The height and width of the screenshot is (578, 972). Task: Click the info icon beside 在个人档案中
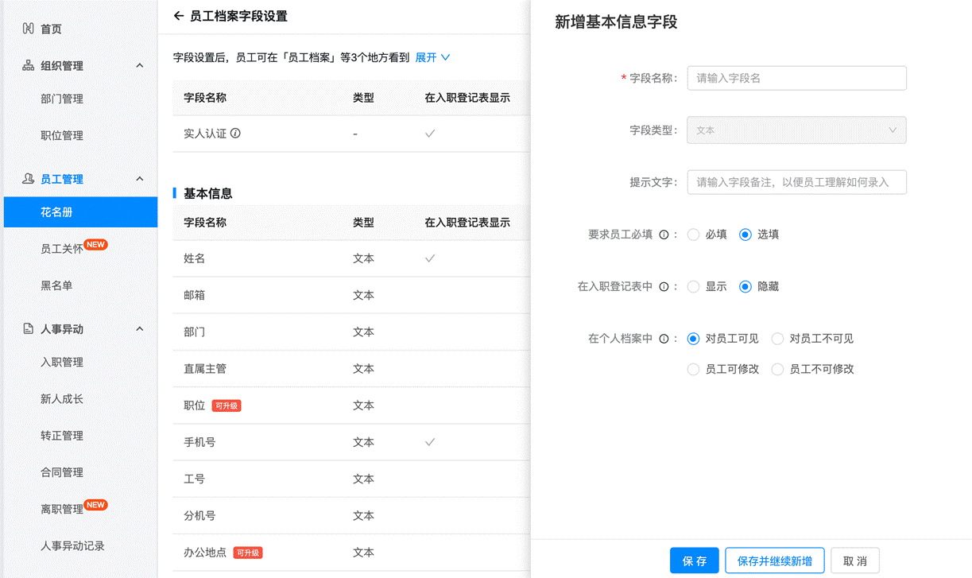664,339
